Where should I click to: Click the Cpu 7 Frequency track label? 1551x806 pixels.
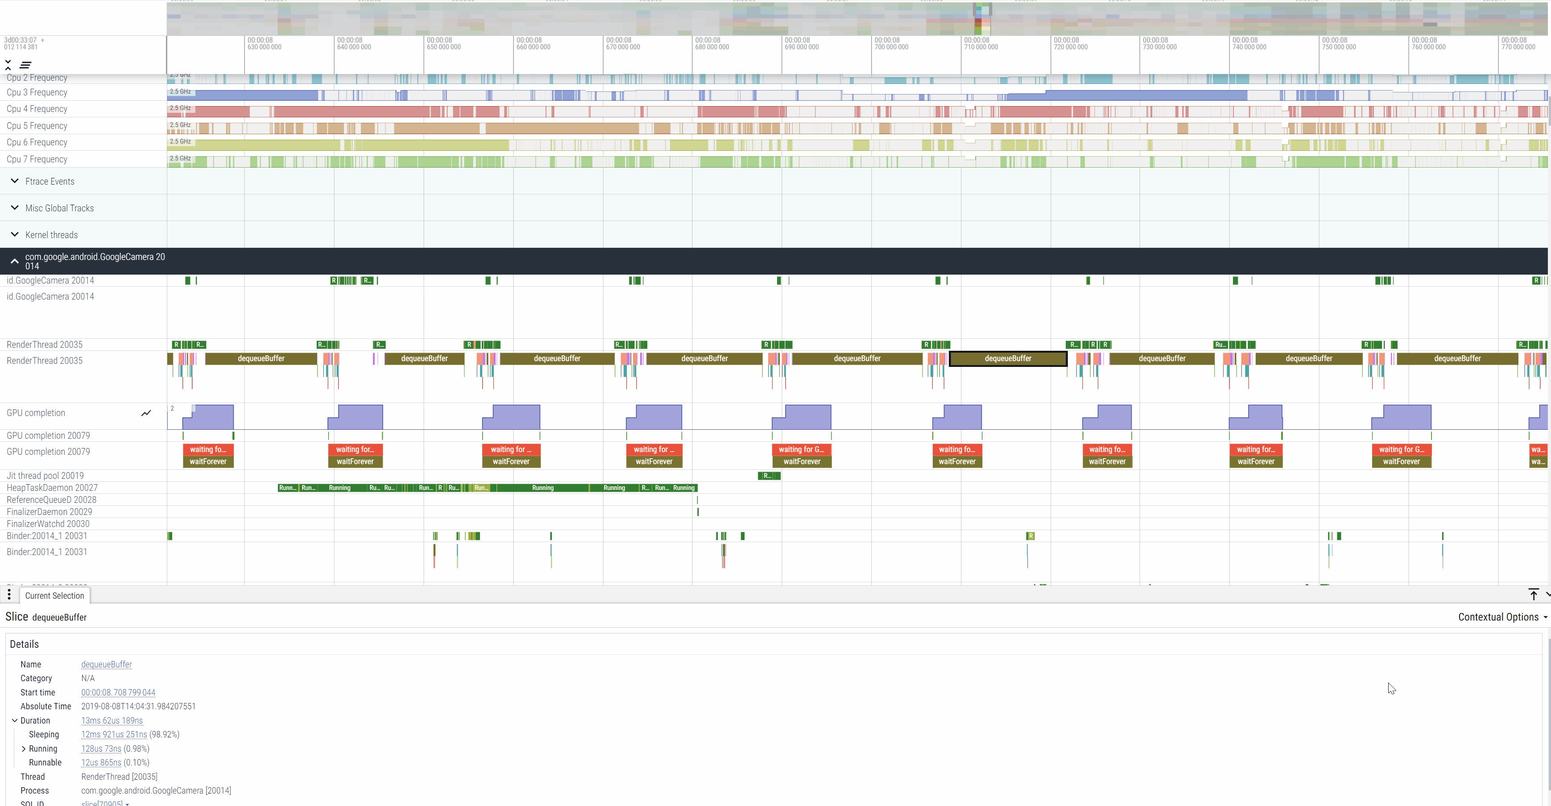click(37, 159)
